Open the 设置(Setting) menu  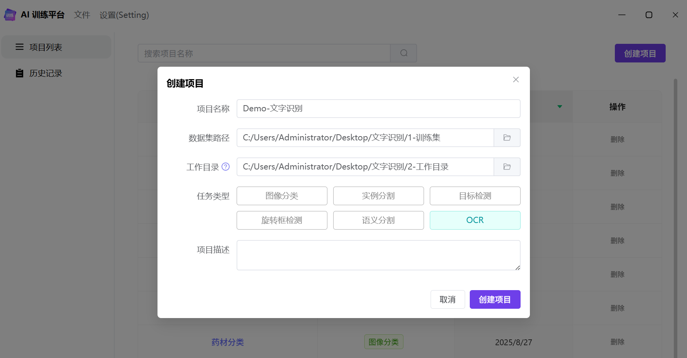tap(124, 15)
